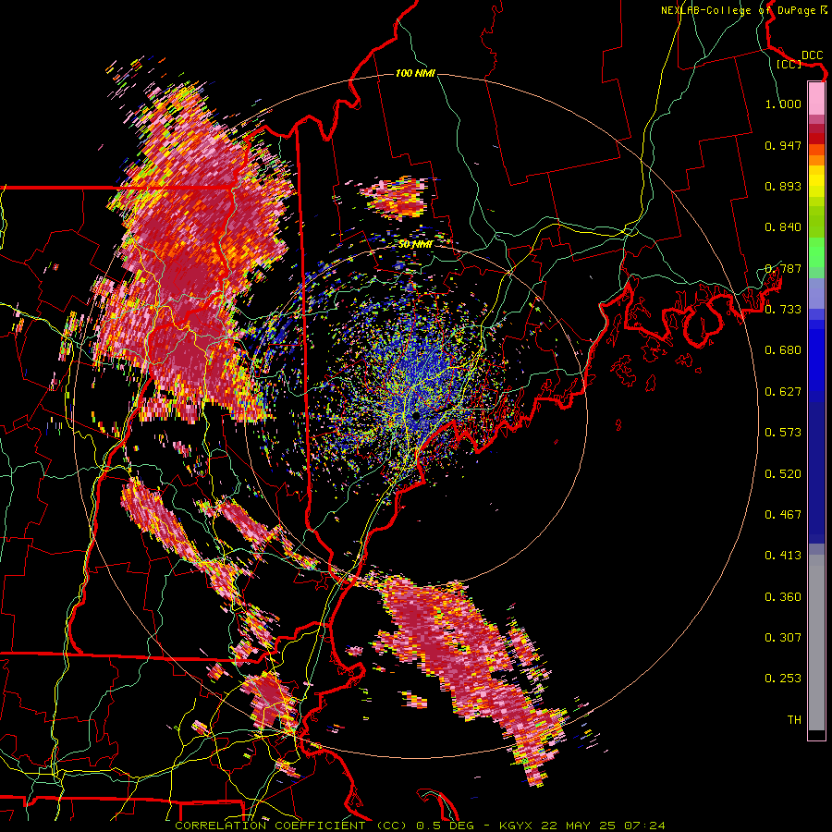Screen dimensions: 832x832
Task: Pick the black TH segment at the scale bottom
Action: (816, 734)
